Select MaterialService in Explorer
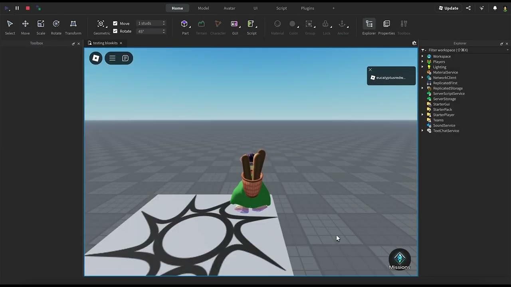The height and width of the screenshot is (287, 511). pos(446,73)
